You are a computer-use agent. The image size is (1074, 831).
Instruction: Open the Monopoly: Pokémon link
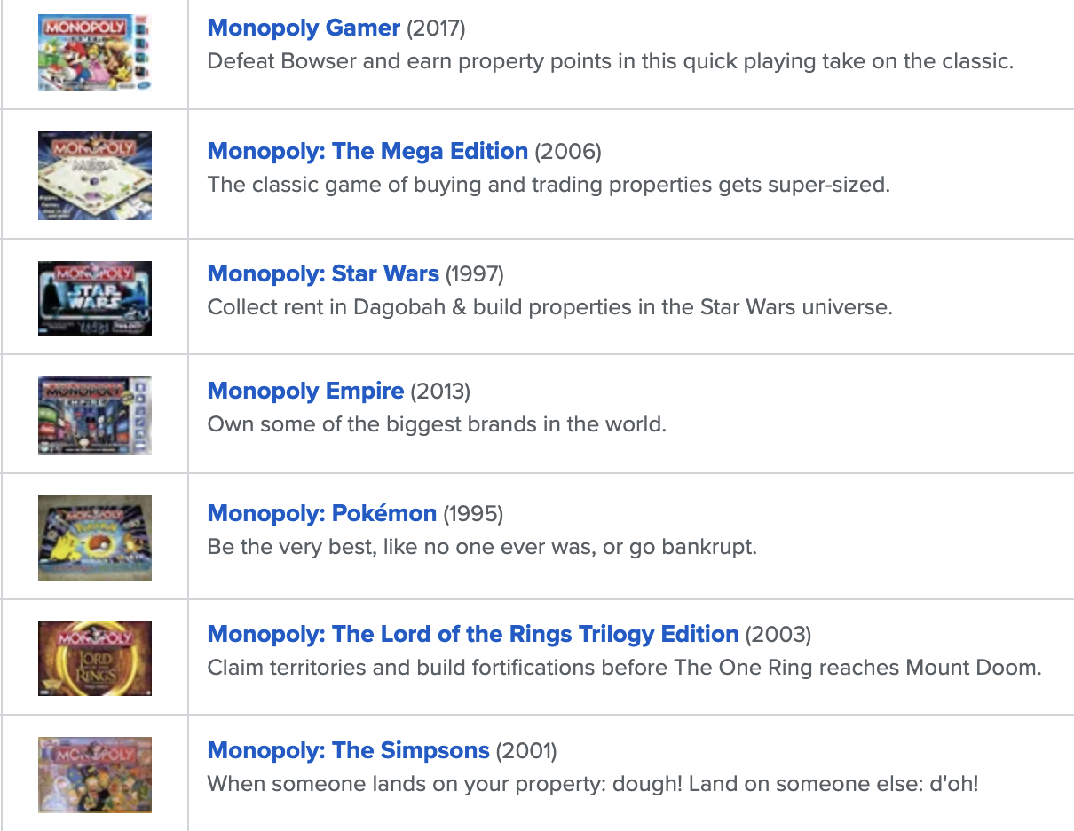coord(322,513)
